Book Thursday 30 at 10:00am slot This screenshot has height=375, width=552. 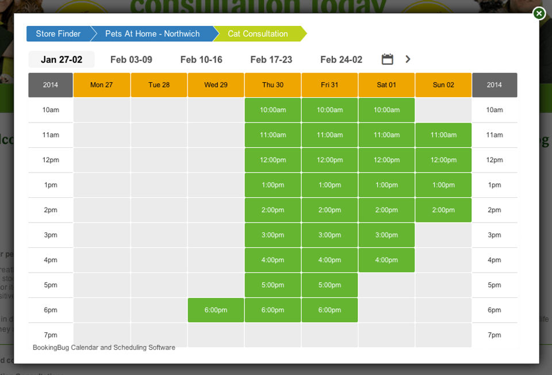coord(273,110)
